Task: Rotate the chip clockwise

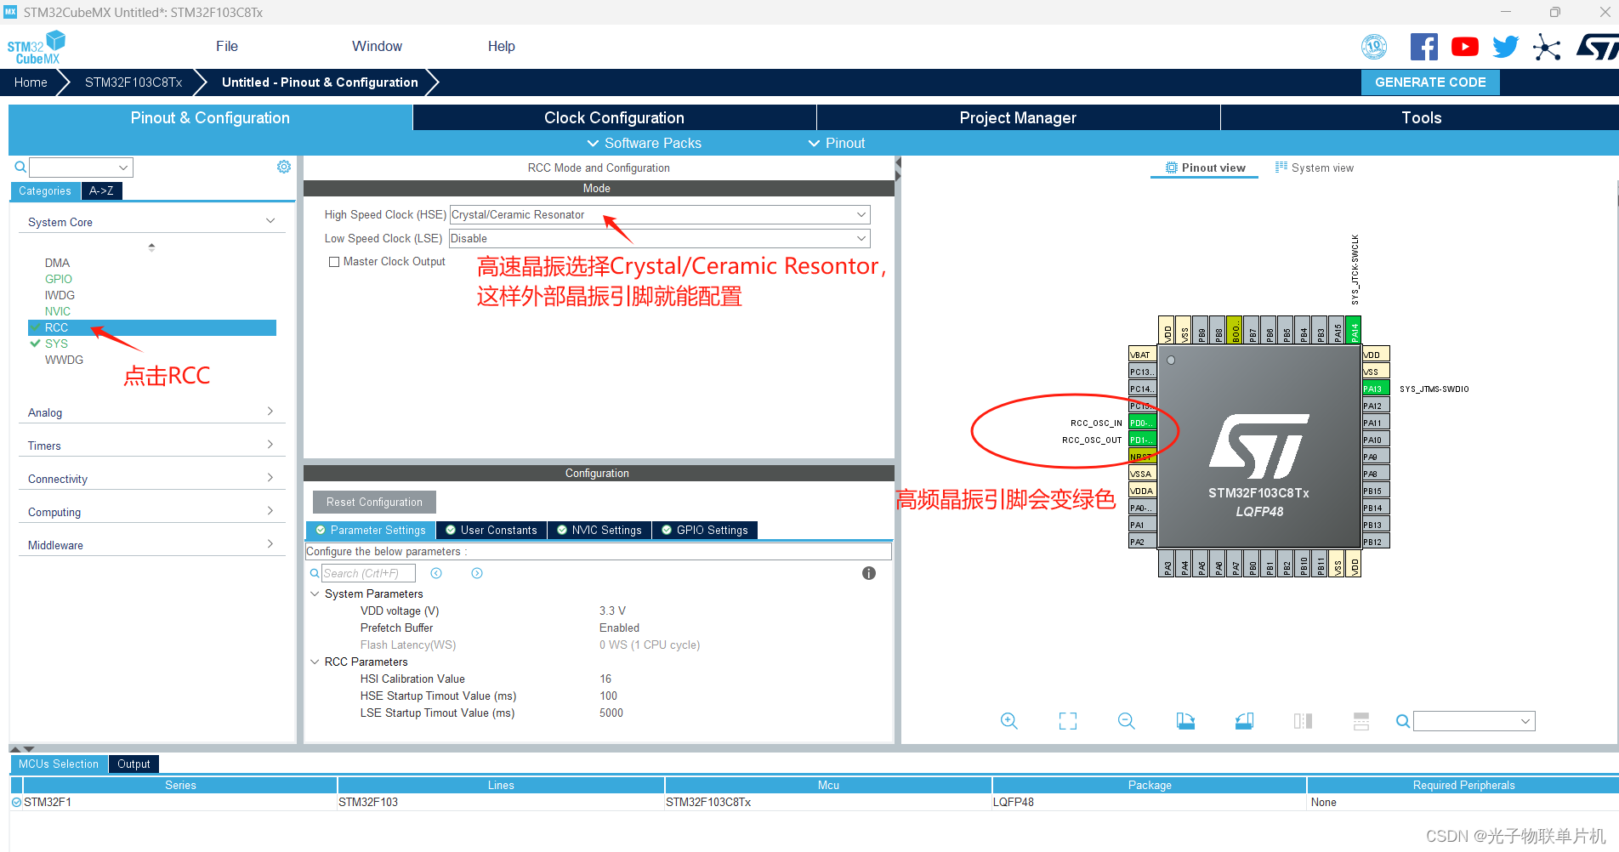Action: point(1185,721)
